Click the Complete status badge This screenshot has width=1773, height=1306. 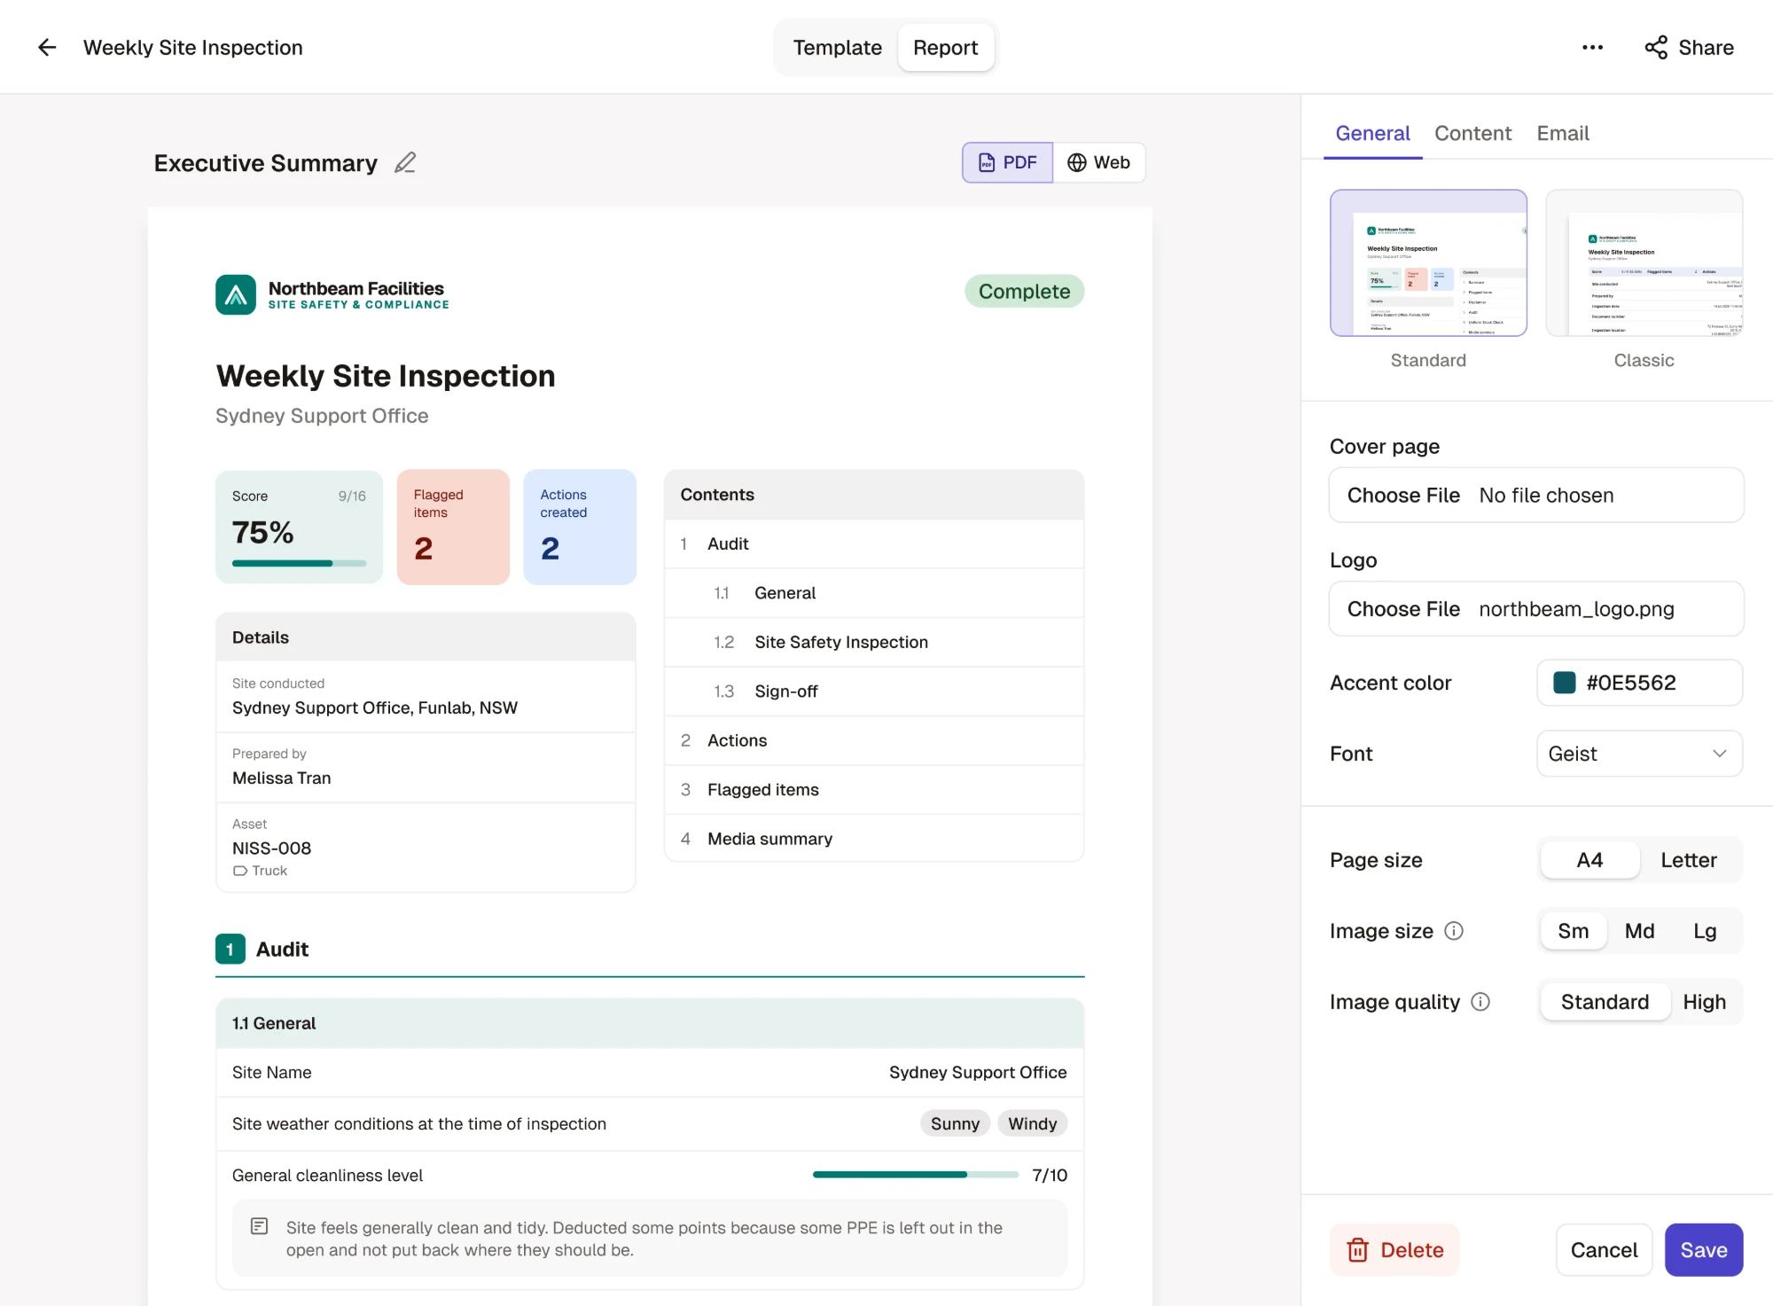[1024, 291]
